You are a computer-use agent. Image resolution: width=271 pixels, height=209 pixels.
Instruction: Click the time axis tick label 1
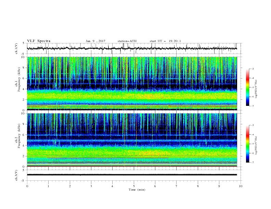pos(48,186)
